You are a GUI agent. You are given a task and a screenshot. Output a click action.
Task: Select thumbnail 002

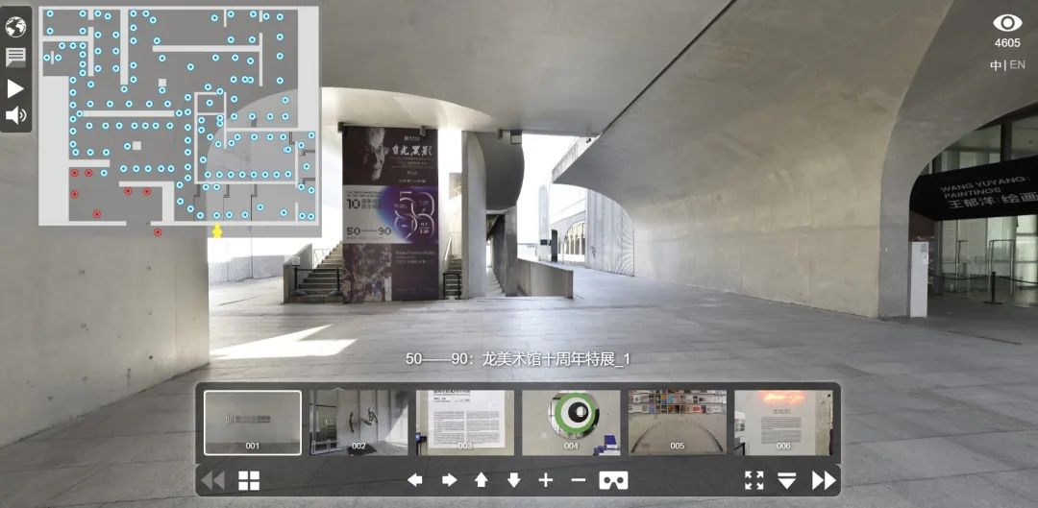(x=358, y=423)
